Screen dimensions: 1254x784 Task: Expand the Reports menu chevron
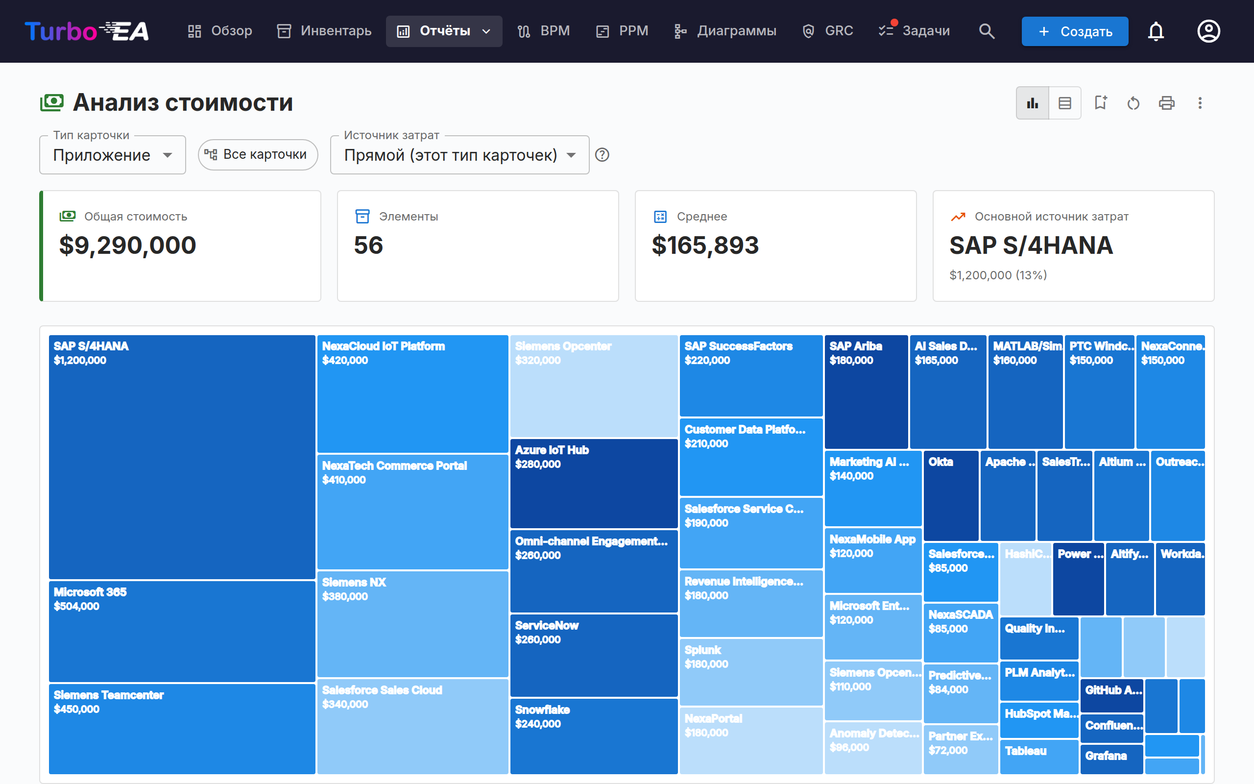(x=486, y=31)
